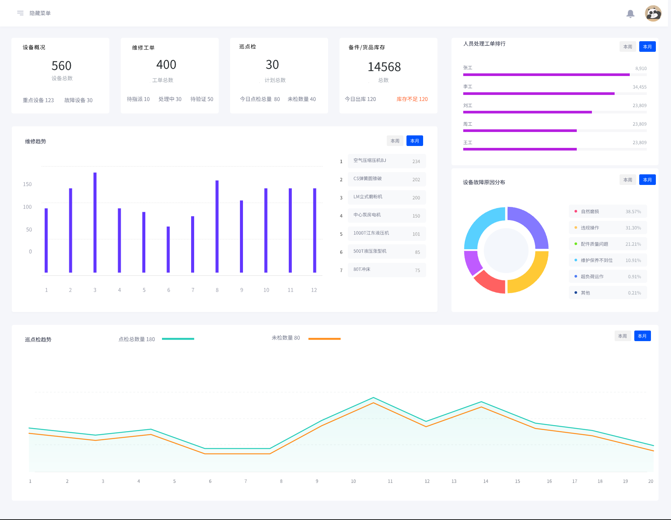Open the panda user avatar
Viewport: 671px width, 520px height.
pyautogui.click(x=653, y=14)
